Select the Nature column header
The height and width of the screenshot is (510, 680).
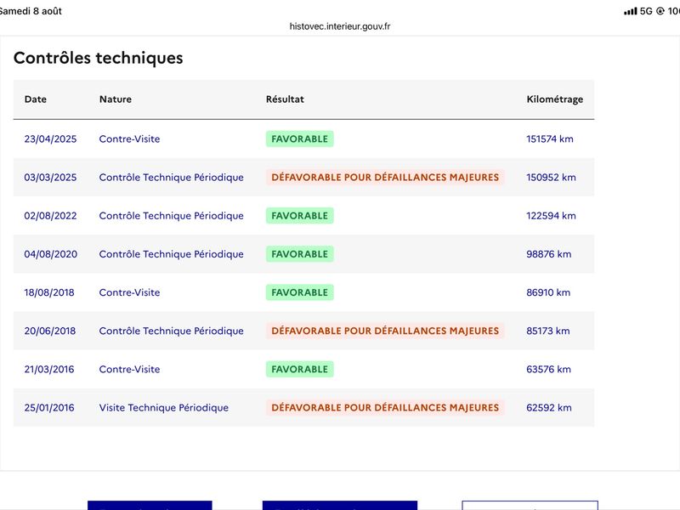[116, 99]
